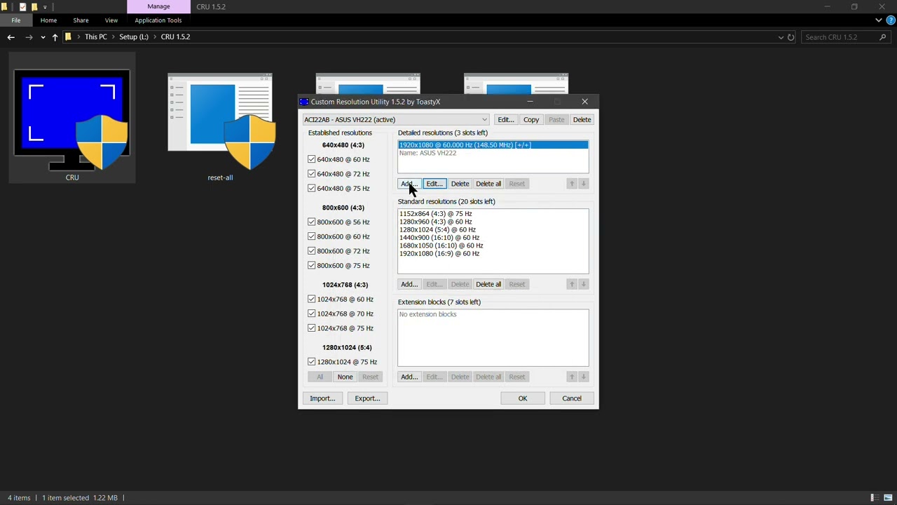Export the monitor configuration
This screenshot has width=897, height=505.
pos(367,398)
